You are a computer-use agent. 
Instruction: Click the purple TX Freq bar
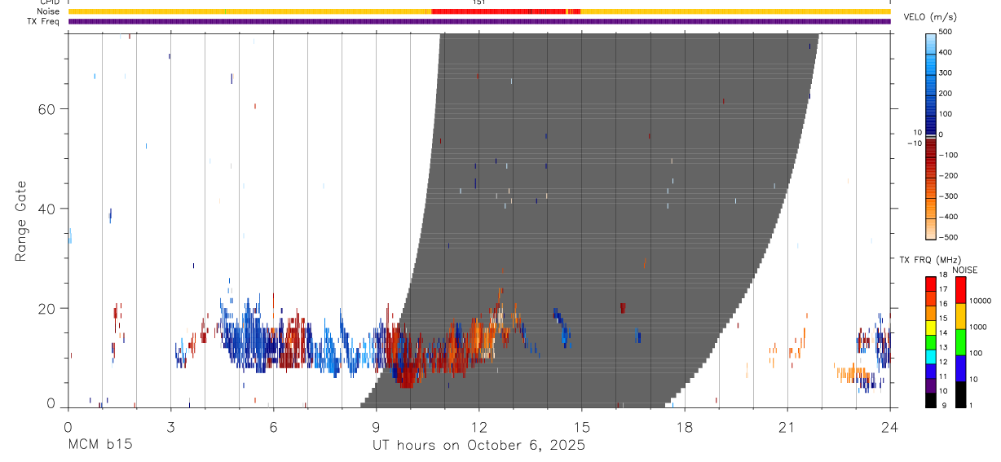(479, 21)
